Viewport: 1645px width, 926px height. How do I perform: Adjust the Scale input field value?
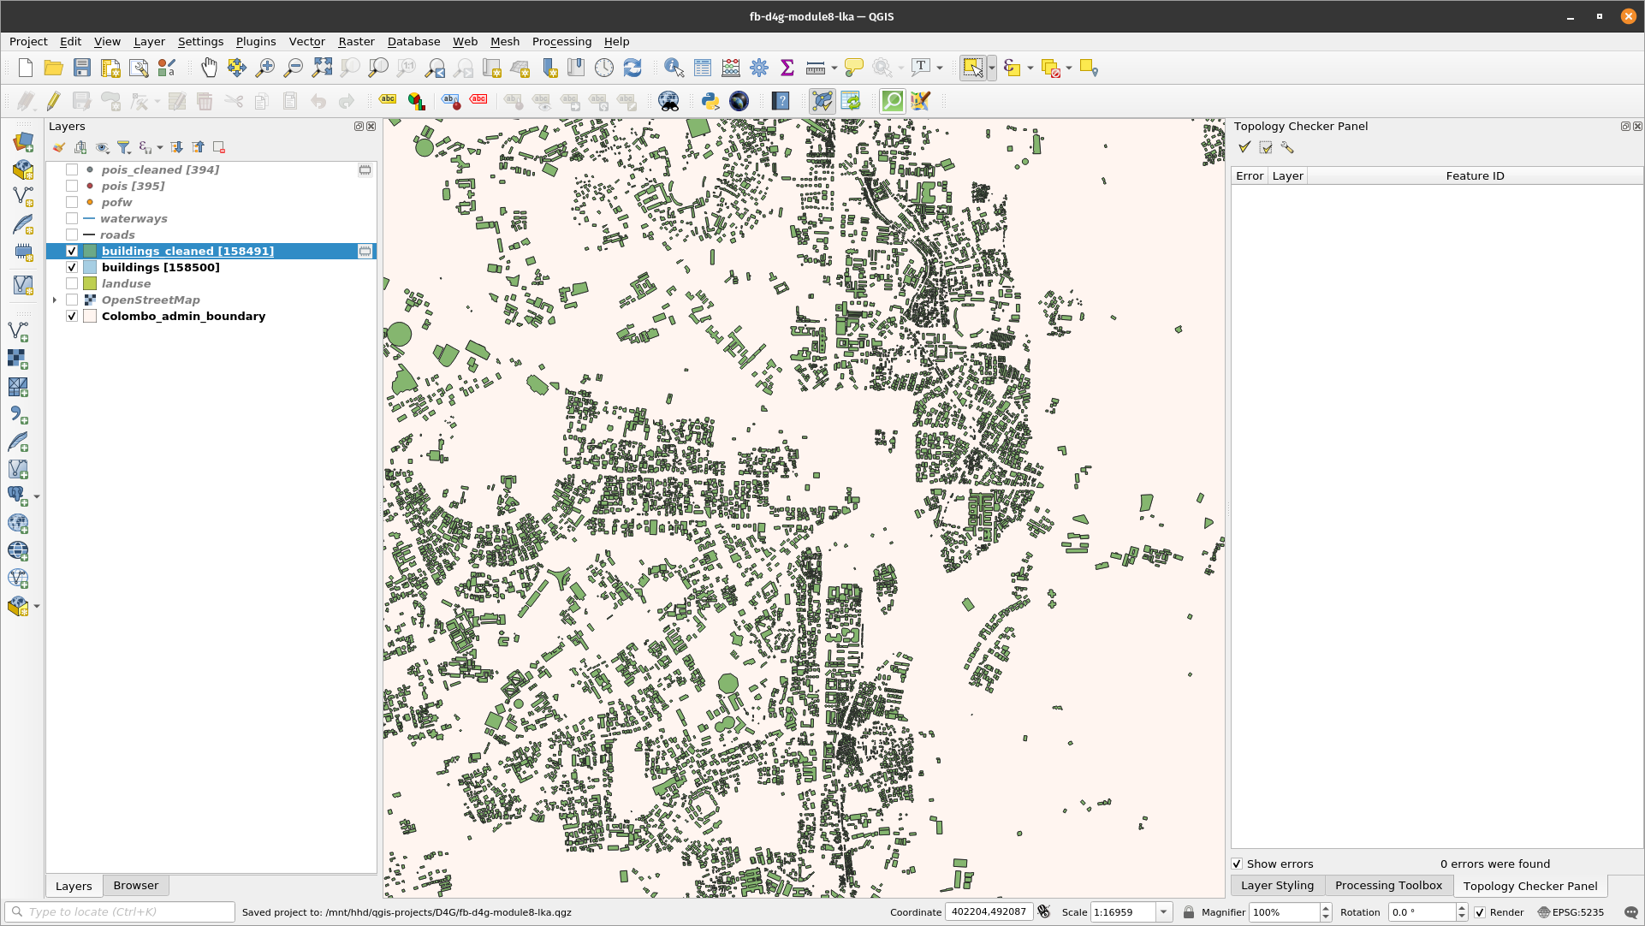[1120, 912]
